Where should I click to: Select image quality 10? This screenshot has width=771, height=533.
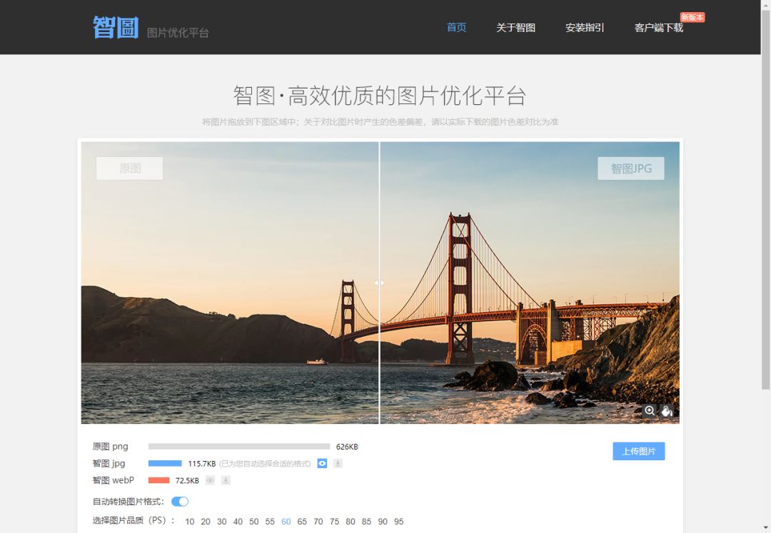189,522
